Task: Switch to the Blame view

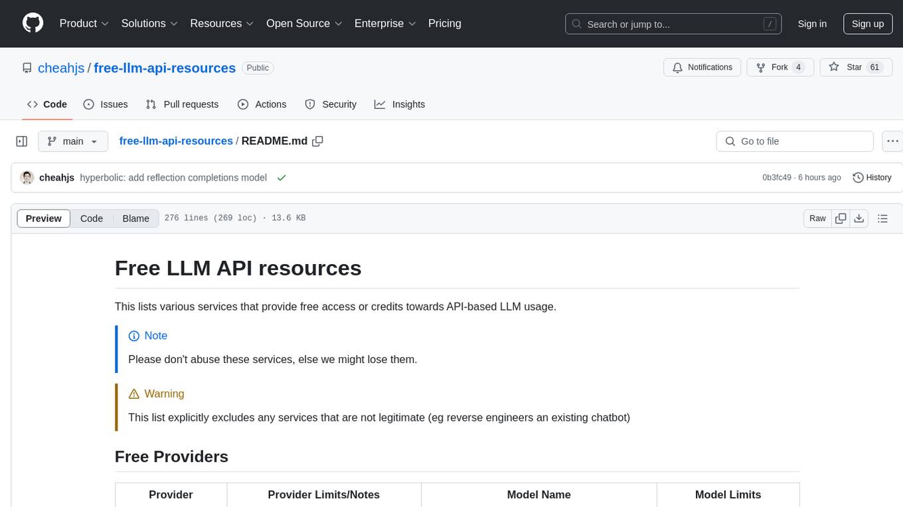Action: [x=136, y=218]
